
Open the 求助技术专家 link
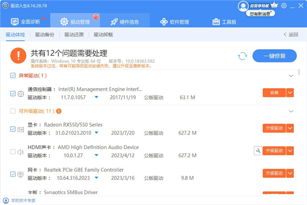coord(23,200)
